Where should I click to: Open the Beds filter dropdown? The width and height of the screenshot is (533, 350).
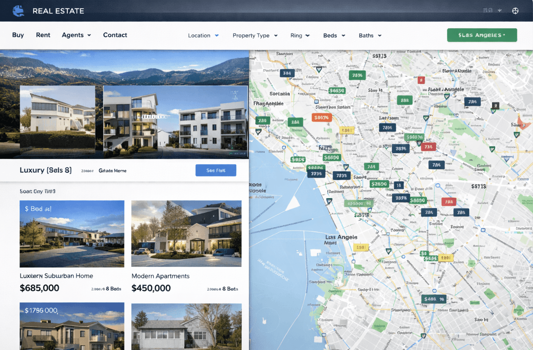334,35
